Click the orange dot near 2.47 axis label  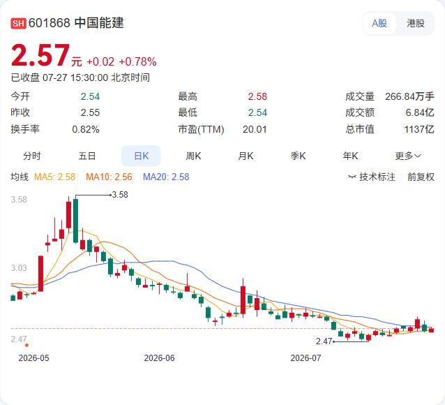[x=27, y=346]
